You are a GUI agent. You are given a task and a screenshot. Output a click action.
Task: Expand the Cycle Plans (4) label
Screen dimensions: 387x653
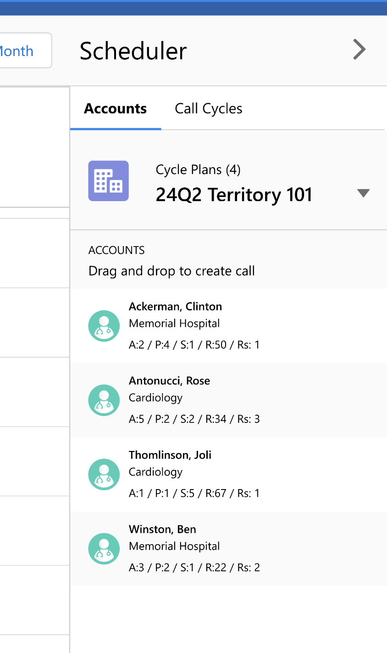[x=198, y=170]
